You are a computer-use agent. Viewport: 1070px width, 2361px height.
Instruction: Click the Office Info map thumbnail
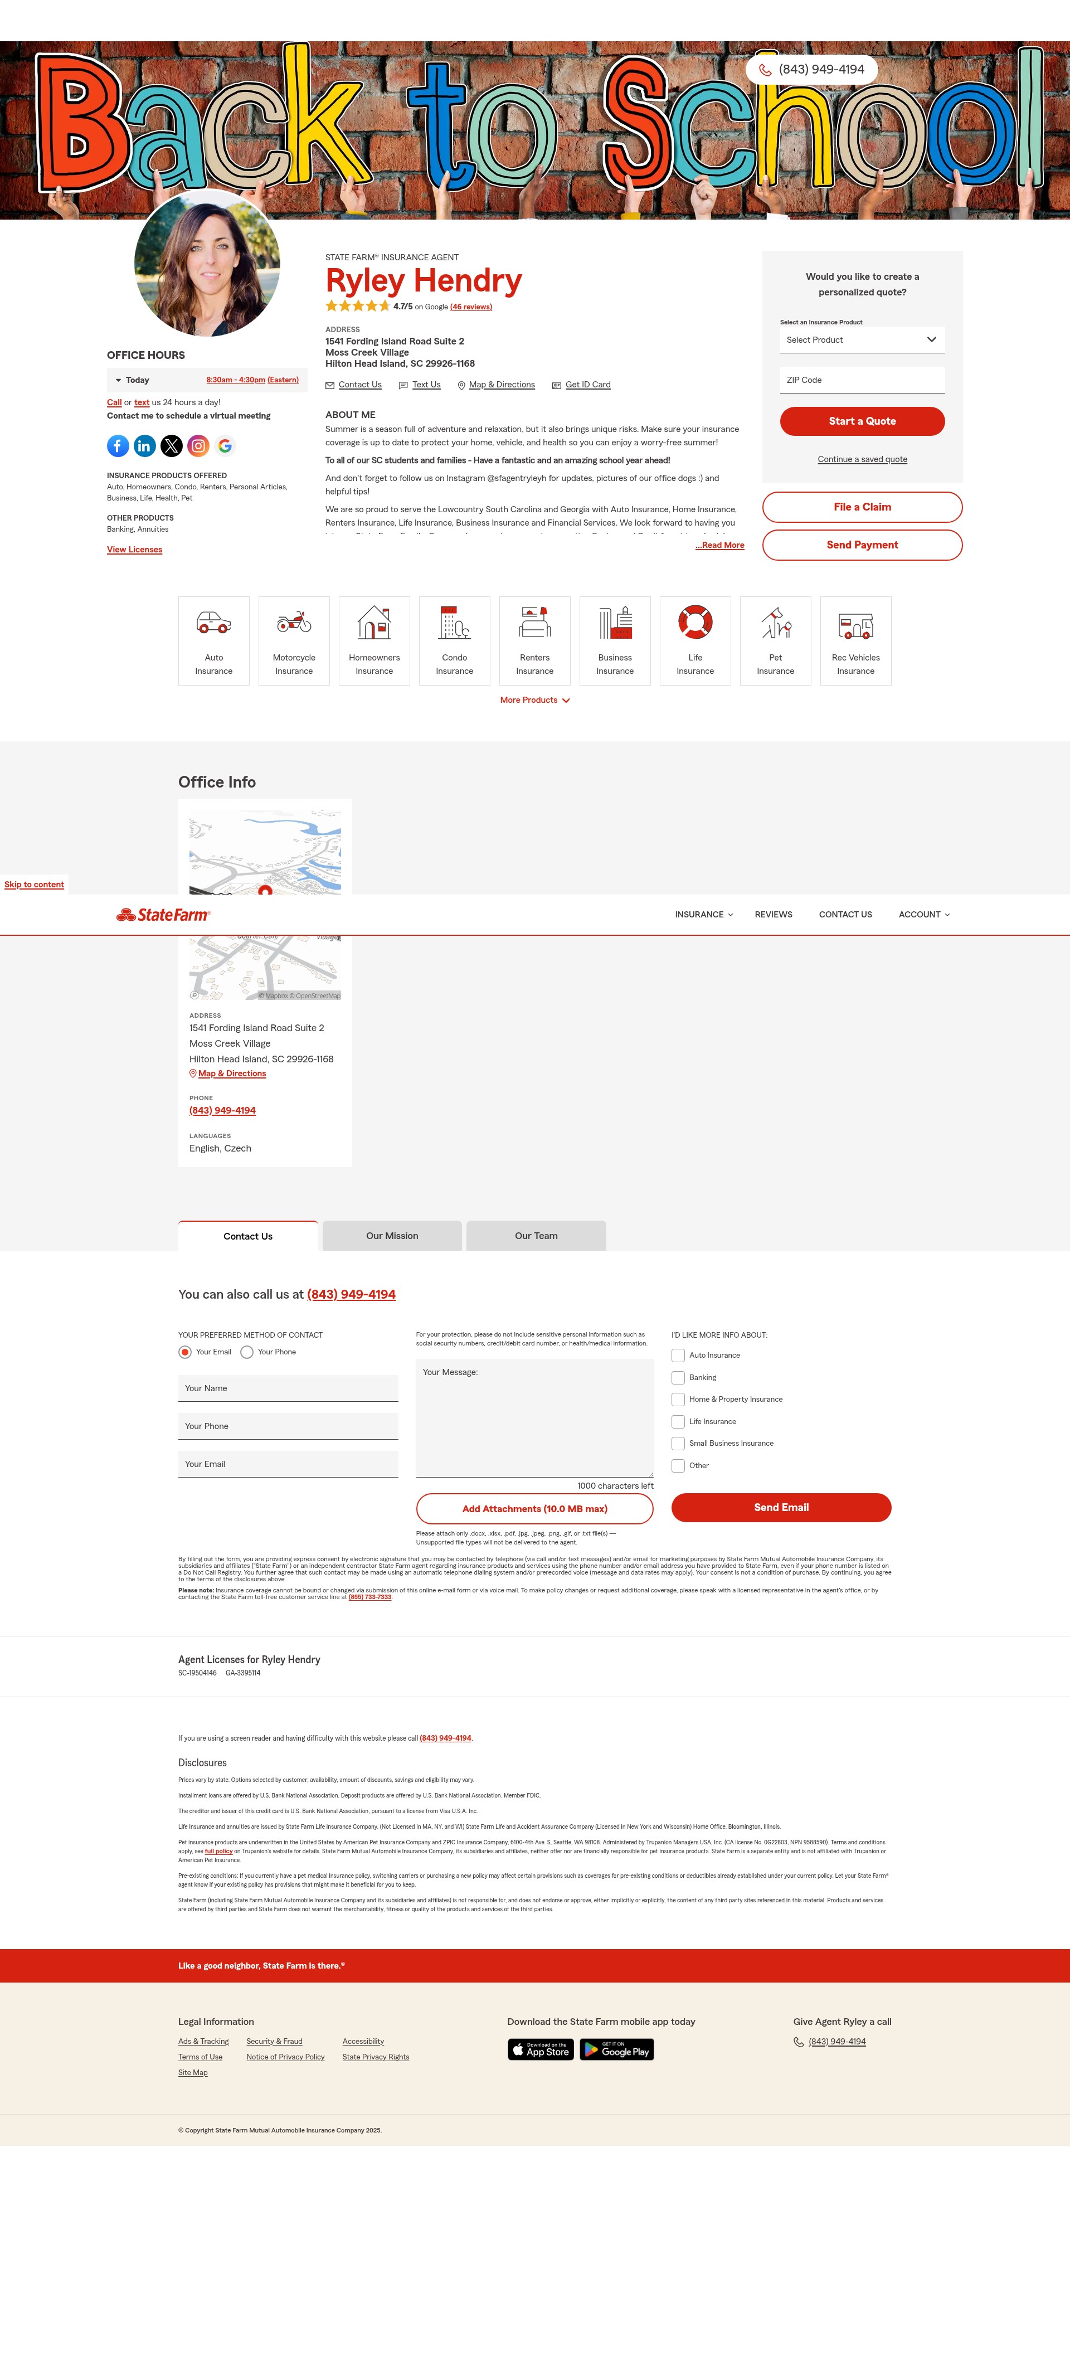(x=265, y=903)
